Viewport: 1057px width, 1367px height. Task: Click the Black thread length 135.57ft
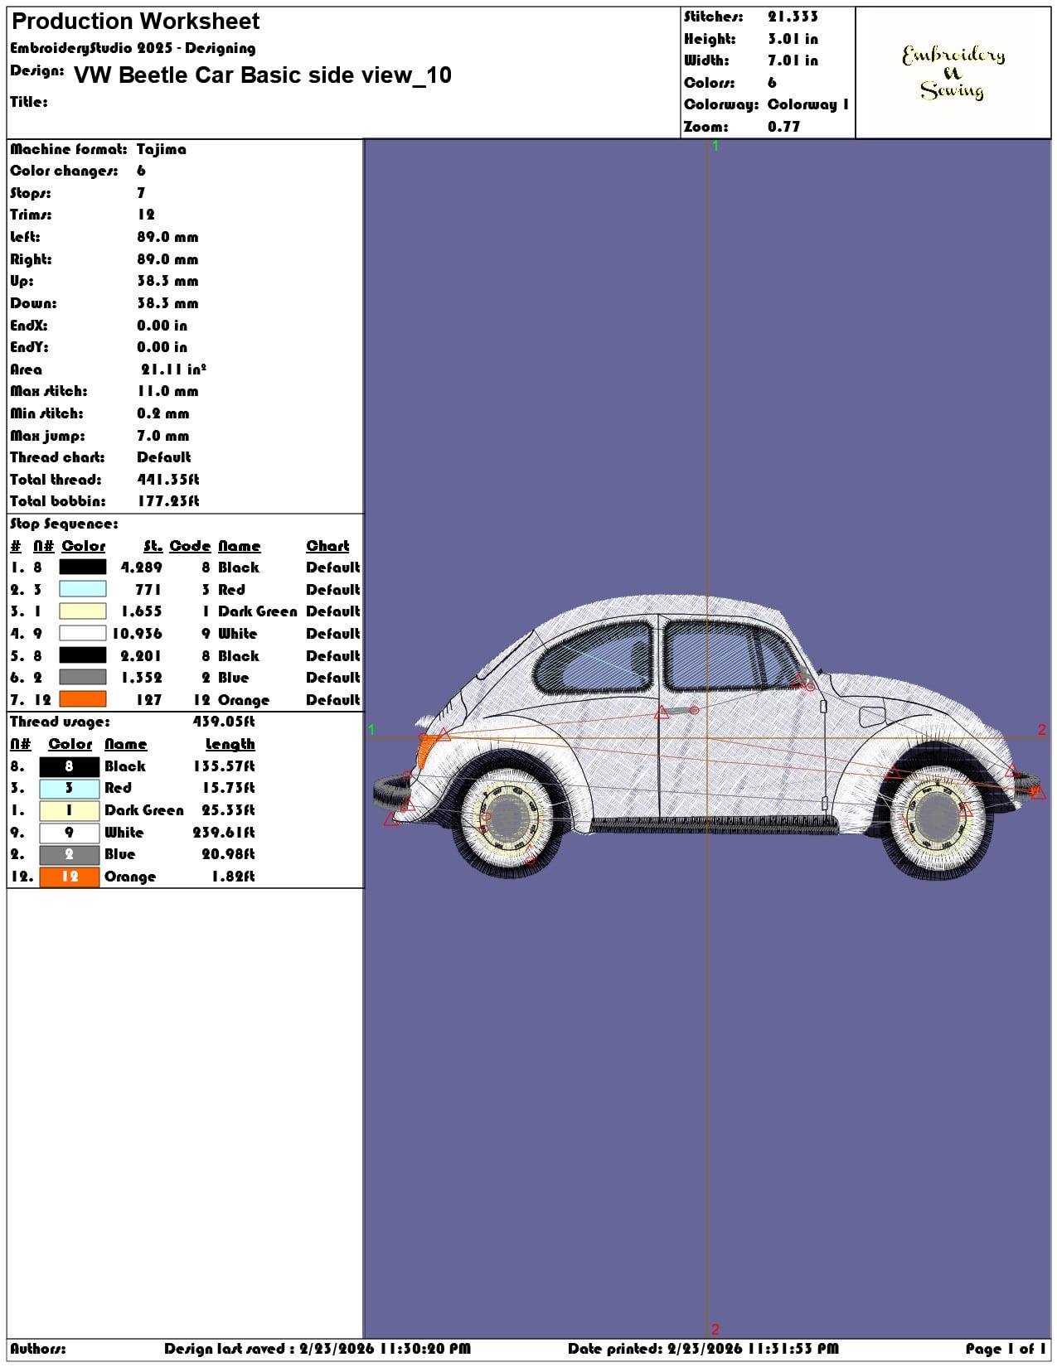point(224,766)
